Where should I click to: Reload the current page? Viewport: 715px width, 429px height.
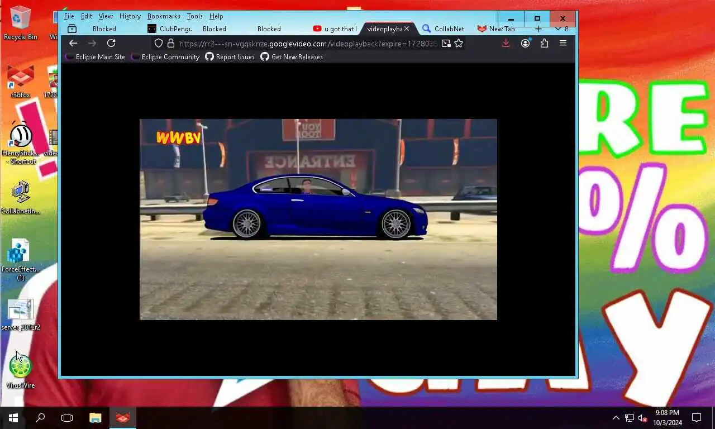(x=111, y=43)
